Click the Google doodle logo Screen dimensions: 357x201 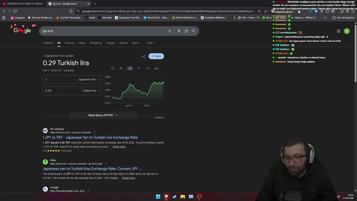pyautogui.click(x=23, y=29)
